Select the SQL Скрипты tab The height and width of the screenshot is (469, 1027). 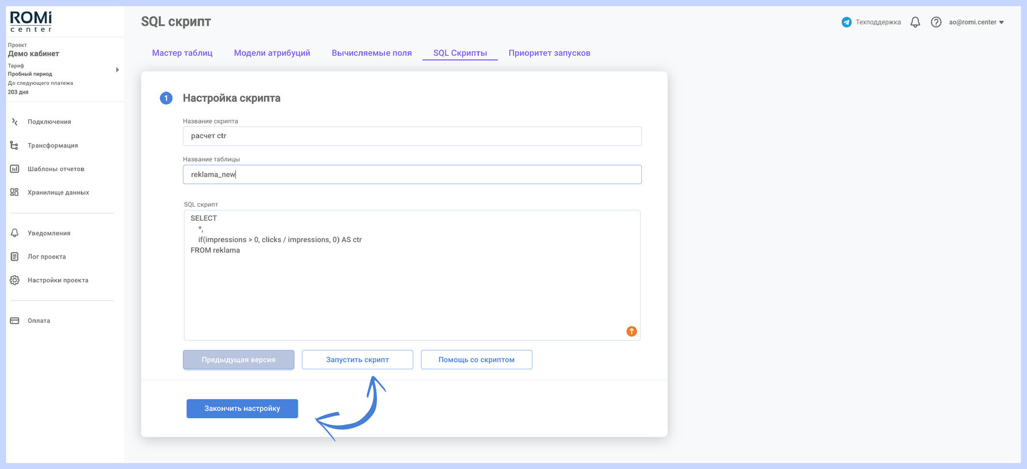pos(460,53)
